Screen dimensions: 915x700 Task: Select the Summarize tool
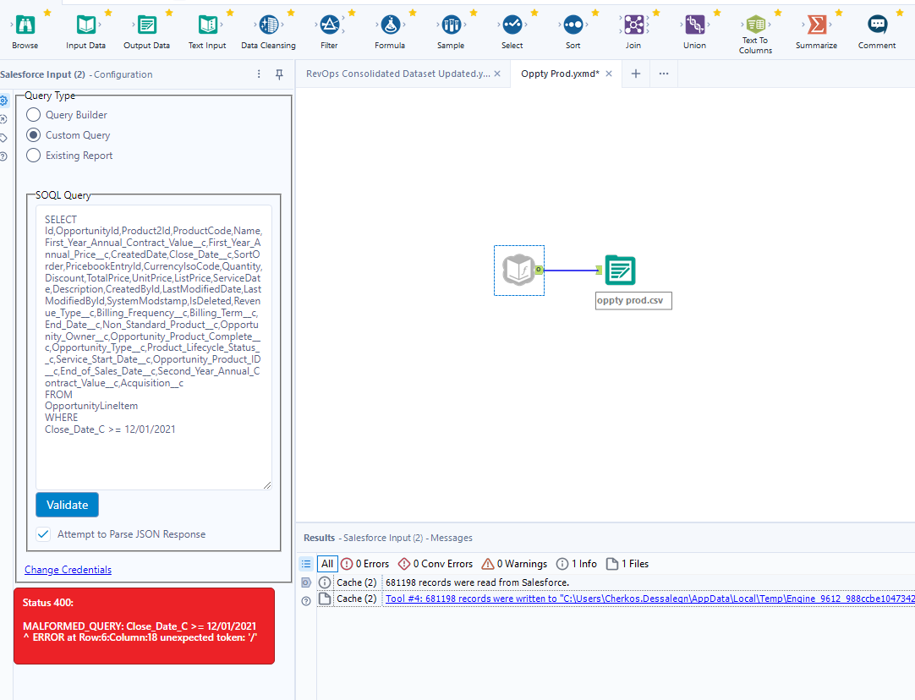[x=815, y=25]
